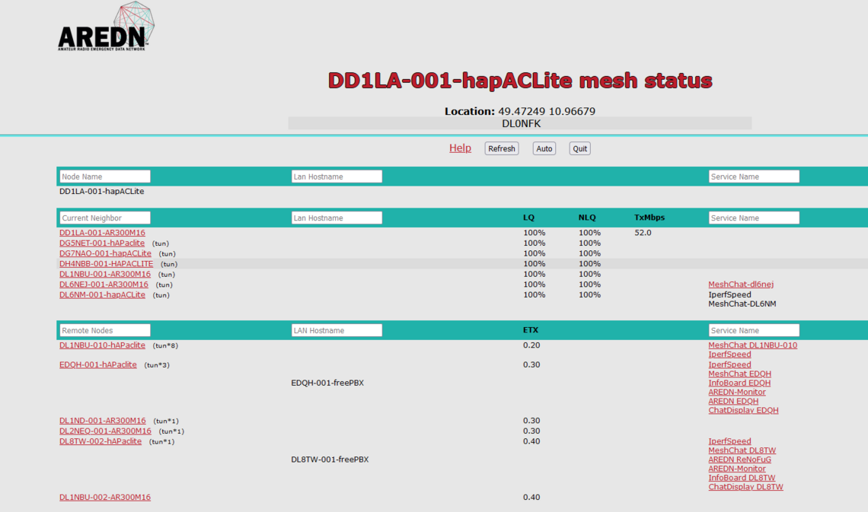The width and height of the screenshot is (868, 512).
Task: Open InfoBoard EDQH service
Action: 739,383
